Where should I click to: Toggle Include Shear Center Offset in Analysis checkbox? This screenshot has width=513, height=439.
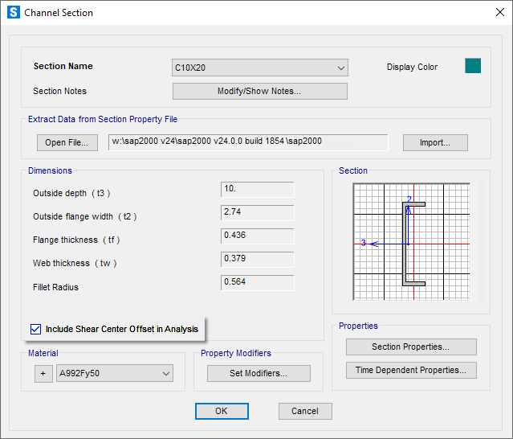coord(35,329)
